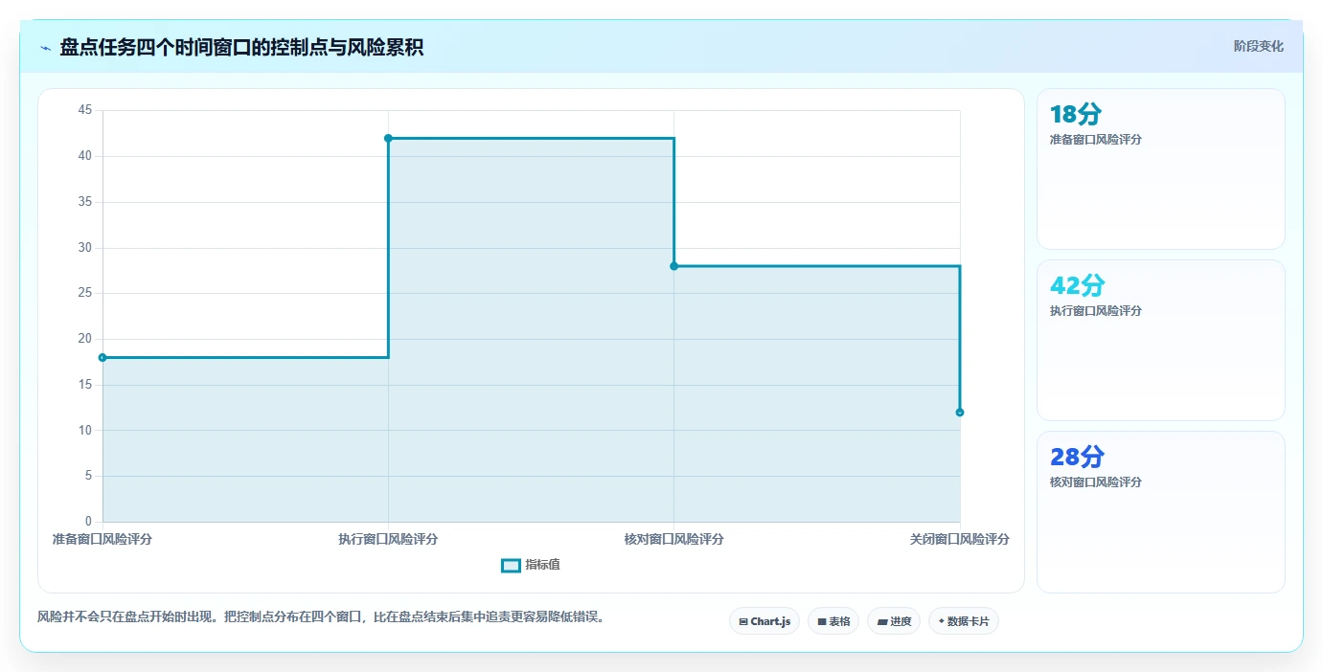Click the data point at value 42

pyautogui.click(x=388, y=138)
